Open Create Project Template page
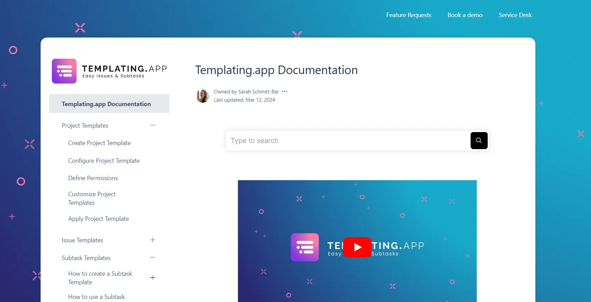Screen dimensions: 591x302 tap(99, 143)
